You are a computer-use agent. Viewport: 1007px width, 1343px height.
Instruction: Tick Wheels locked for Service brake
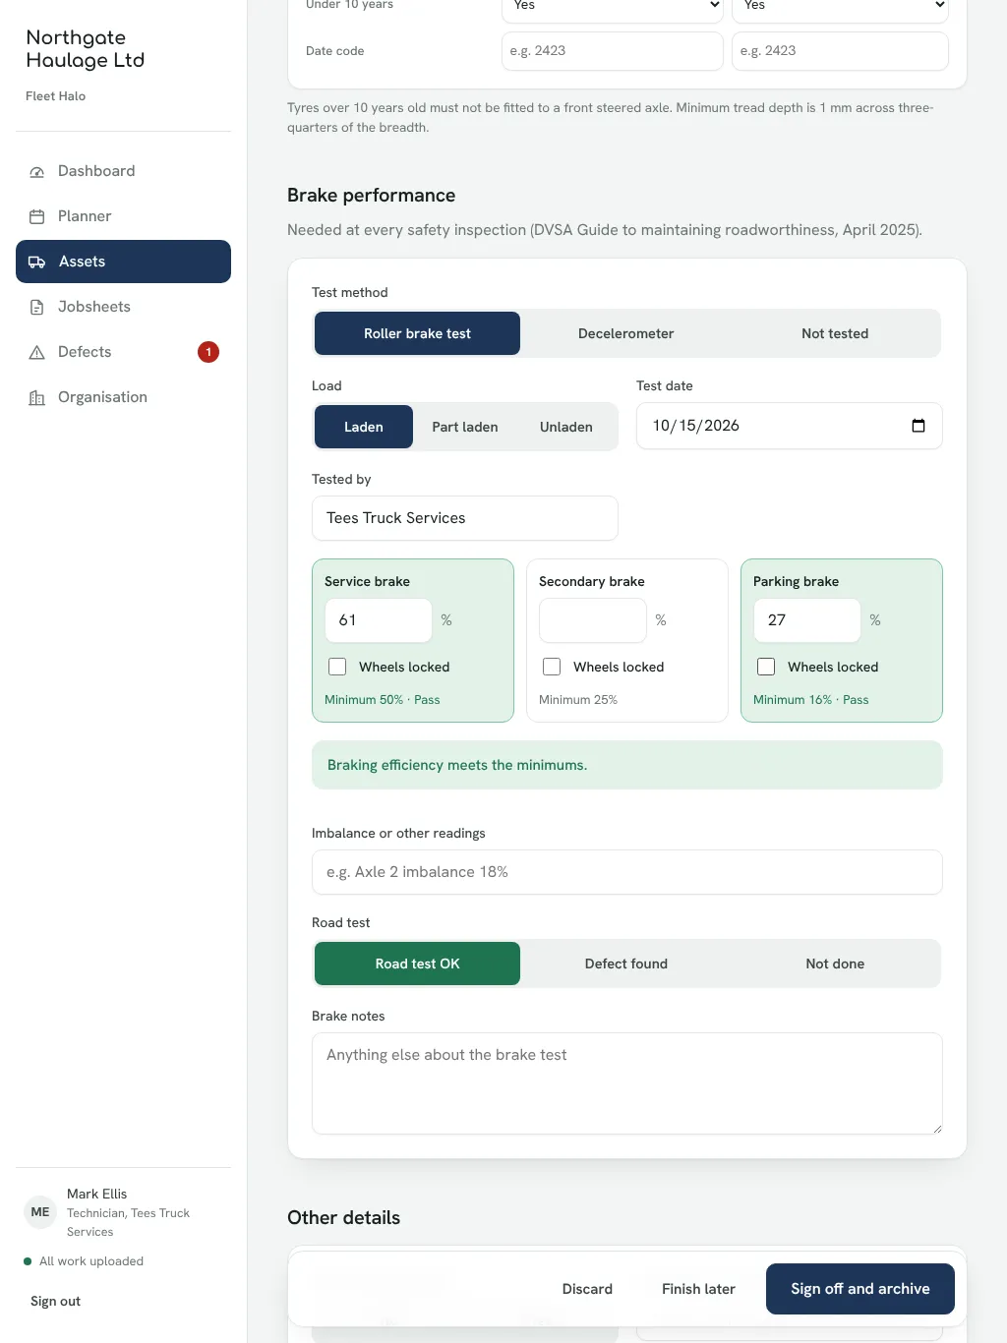point(337,667)
